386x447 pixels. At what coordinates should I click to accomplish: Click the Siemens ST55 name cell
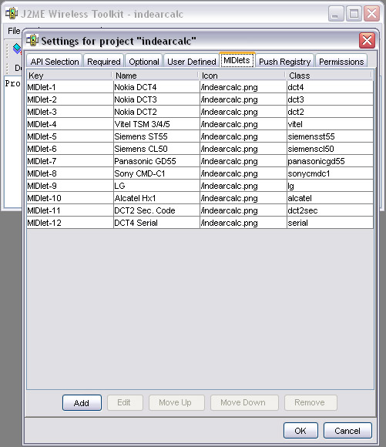[x=156, y=136]
